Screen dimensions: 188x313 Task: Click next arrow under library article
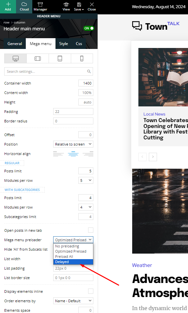(153, 157)
